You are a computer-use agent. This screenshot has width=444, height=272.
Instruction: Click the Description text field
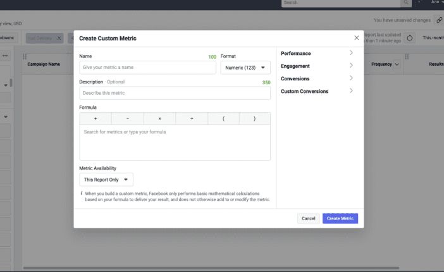(175, 93)
